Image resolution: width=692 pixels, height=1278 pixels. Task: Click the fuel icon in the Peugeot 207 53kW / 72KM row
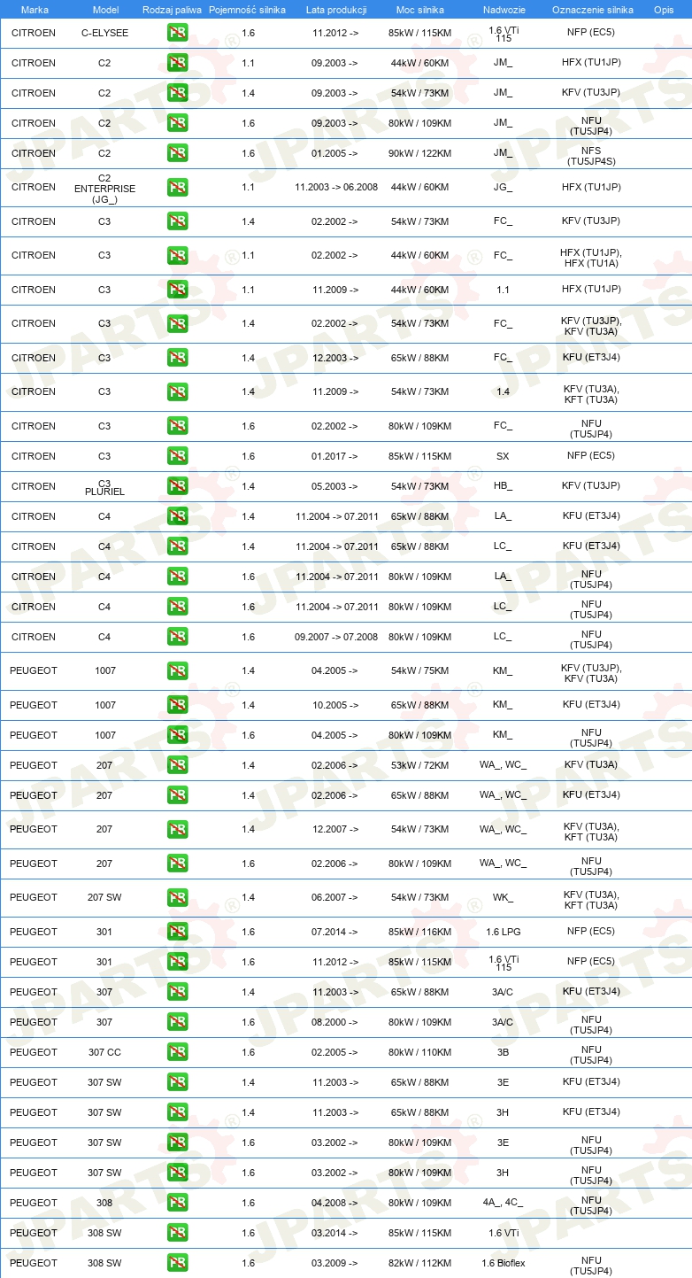(177, 765)
